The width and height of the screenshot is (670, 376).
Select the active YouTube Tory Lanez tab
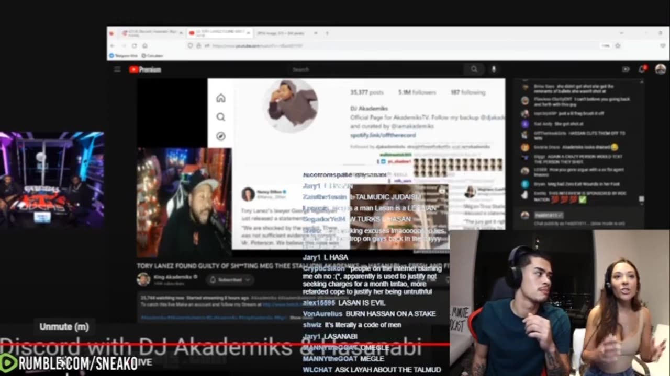[x=219, y=33]
